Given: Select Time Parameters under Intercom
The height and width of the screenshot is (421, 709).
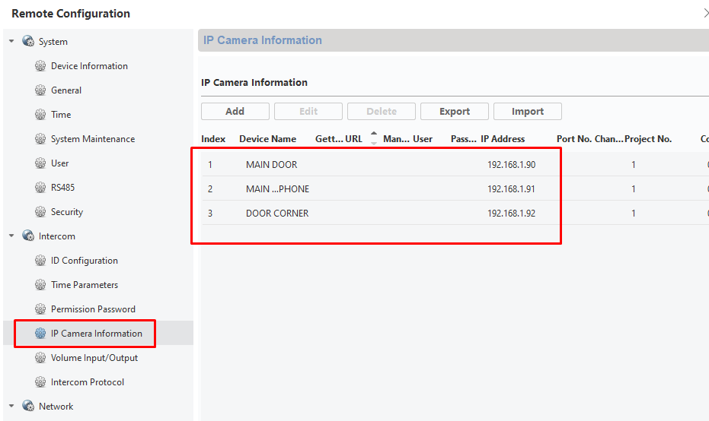Looking at the screenshot, I should (84, 285).
